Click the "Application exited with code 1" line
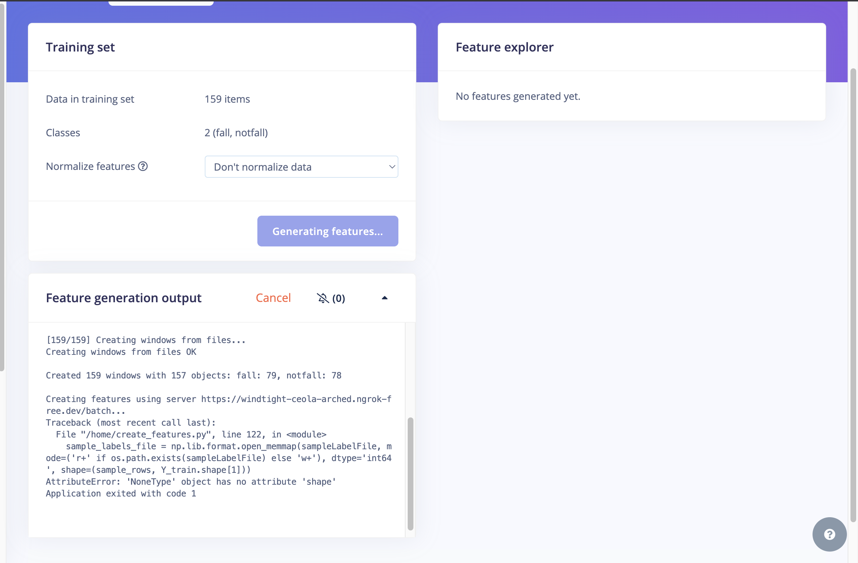 [x=121, y=494]
